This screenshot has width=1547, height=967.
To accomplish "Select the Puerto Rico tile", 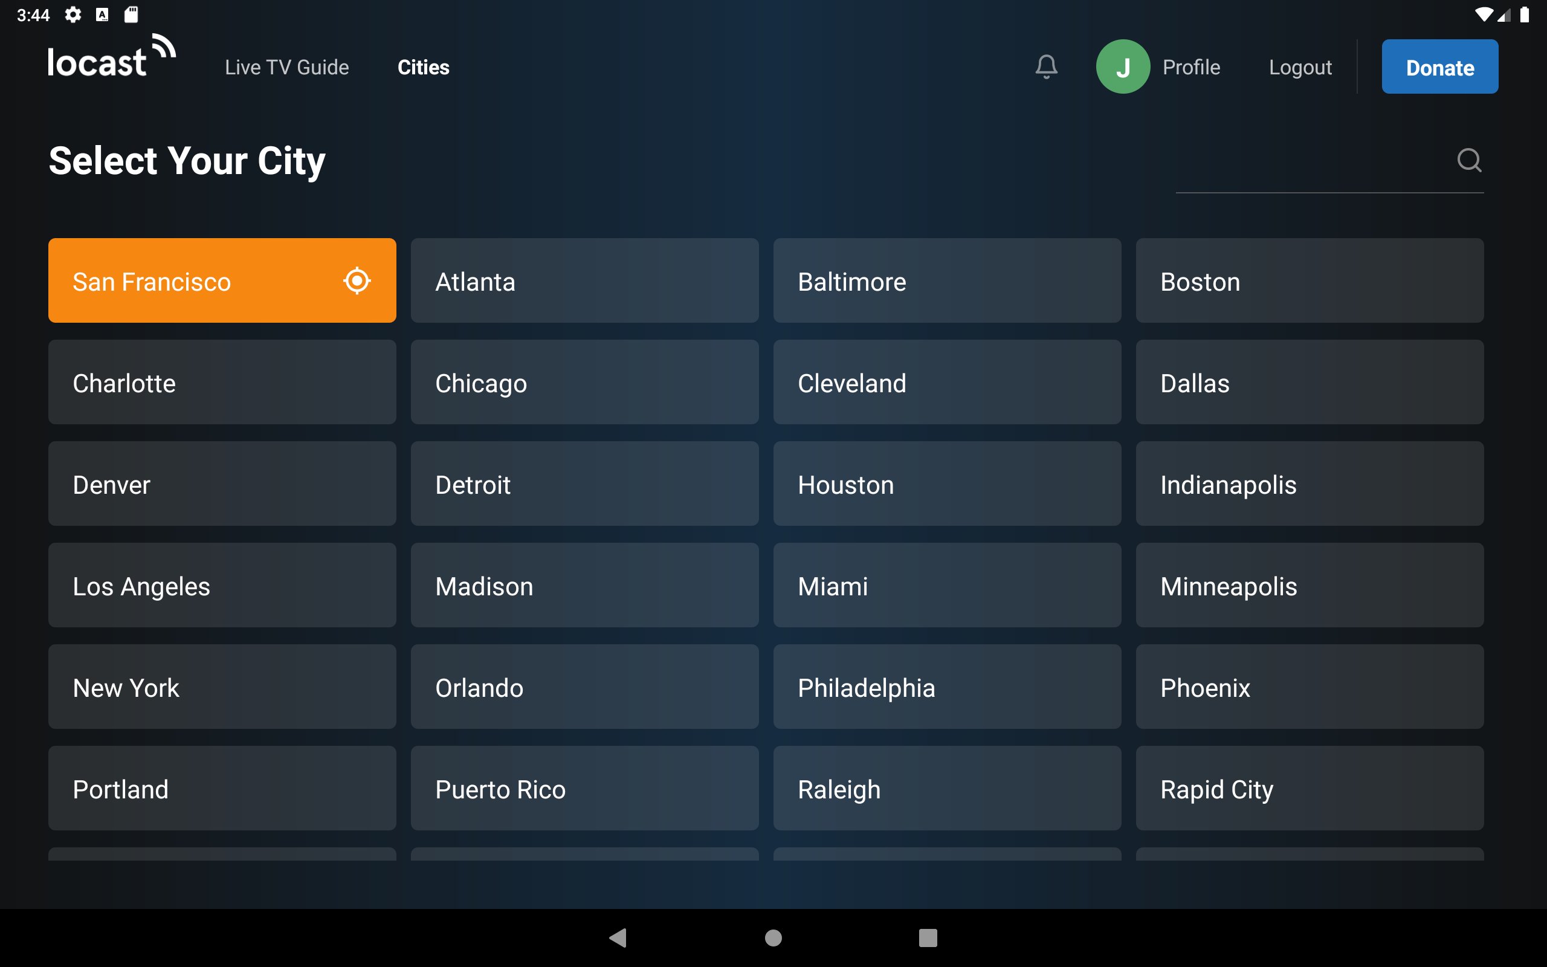I will (584, 789).
